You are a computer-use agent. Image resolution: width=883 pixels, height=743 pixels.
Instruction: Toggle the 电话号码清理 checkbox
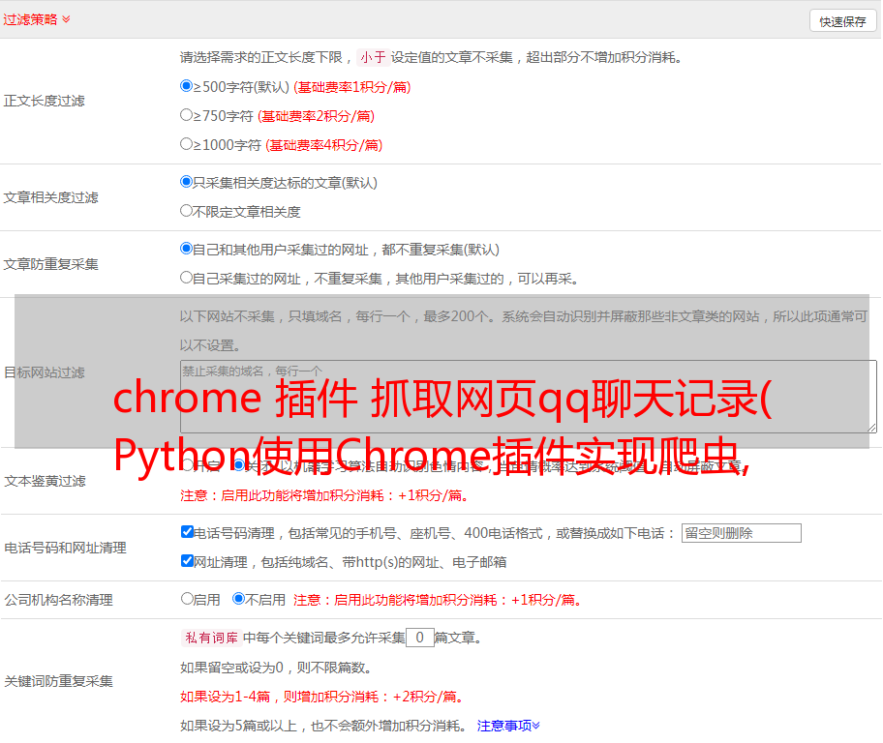click(187, 532)
